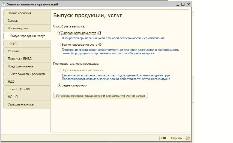The image size is (233, 143).
Task: Minimize the 'Учетная политика организаций' window
Action: (177, 4)
